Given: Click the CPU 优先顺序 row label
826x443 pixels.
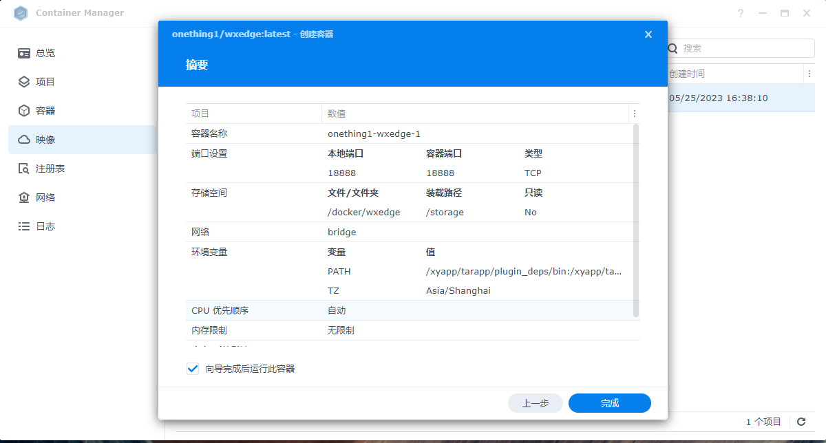Looking at the screenshot, I should point(220,311).
